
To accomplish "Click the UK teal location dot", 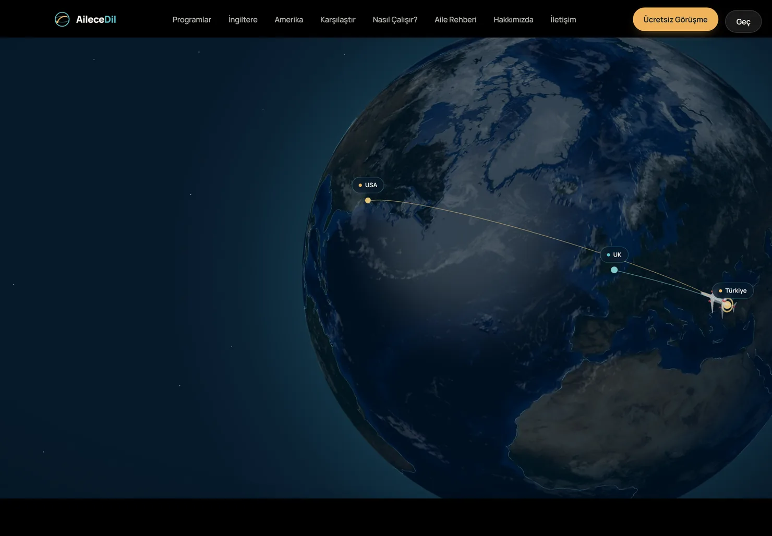I will coord(614,270).
